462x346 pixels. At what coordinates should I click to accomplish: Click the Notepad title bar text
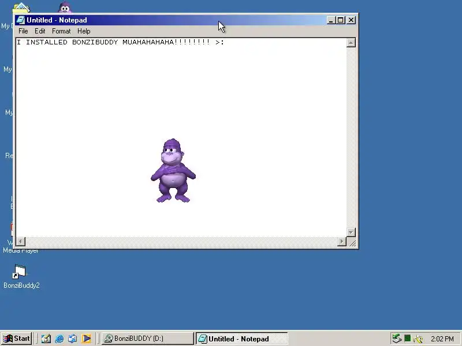tap(57, 20)
